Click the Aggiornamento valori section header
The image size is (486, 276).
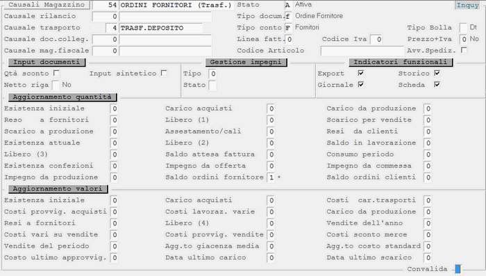[x=58, y=189]
